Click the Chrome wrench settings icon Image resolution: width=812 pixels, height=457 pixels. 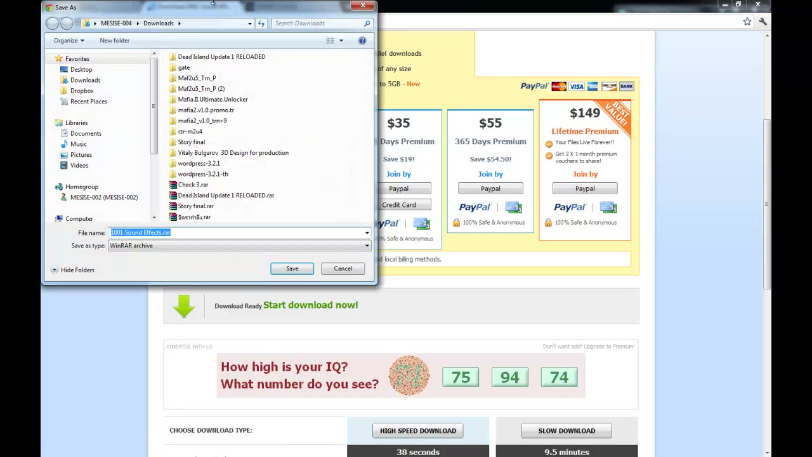[763, 22]
